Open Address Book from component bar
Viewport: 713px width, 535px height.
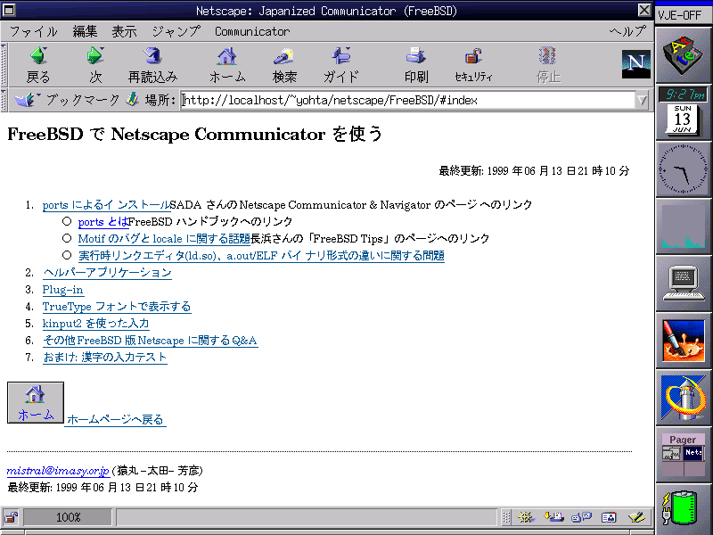click(x=609, y=517)
